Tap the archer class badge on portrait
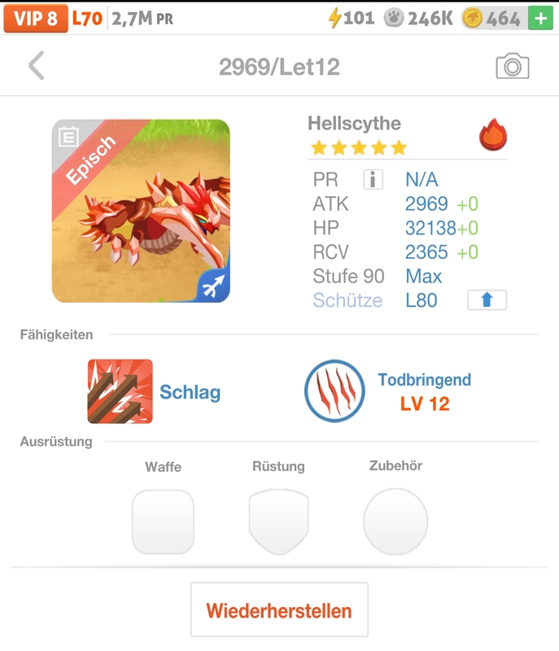Viewport: 559px width, 651px height. click(213, 286)
